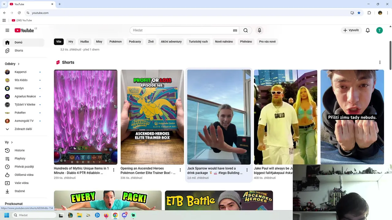Select the Podcasty filter chip
The height and width of the screenshot is (220, 392).
[x=135, y=42]
